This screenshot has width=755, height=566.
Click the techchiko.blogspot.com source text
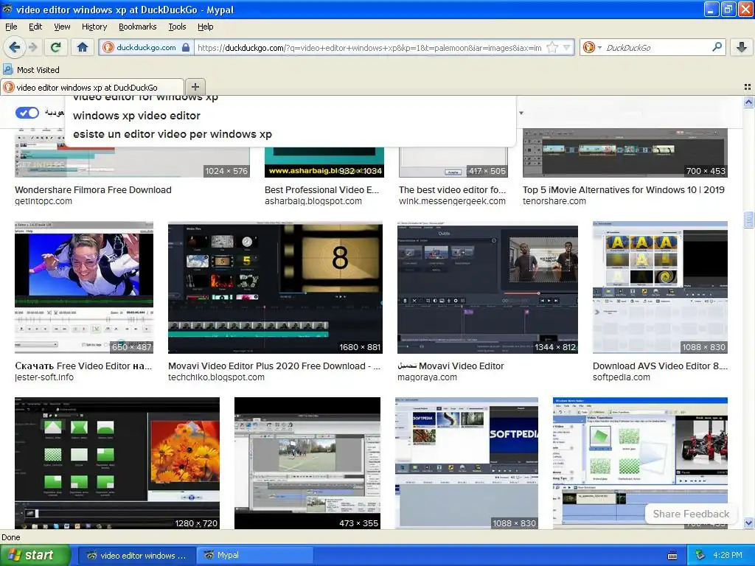click(x=216, y=377)
